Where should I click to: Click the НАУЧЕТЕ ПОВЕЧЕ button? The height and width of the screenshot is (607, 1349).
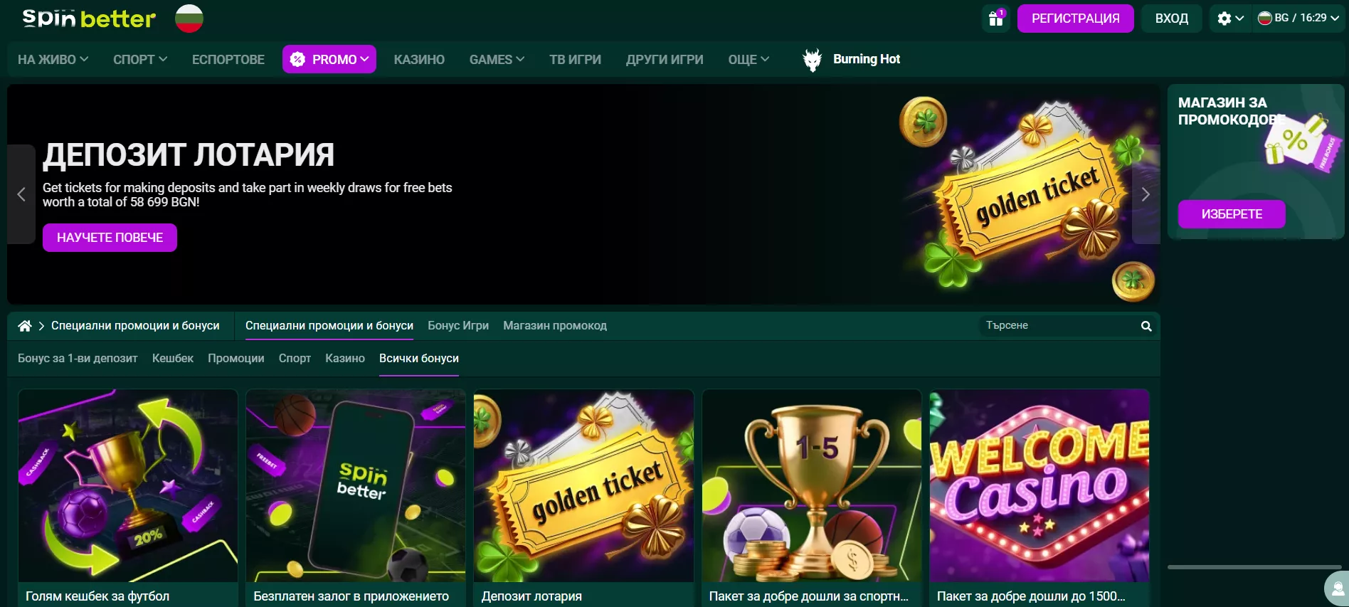tap(110, 238)
